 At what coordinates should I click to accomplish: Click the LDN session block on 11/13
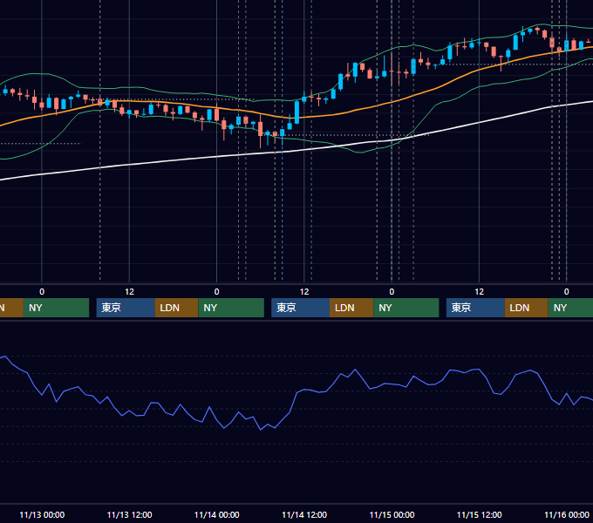[x=177, y=308]
